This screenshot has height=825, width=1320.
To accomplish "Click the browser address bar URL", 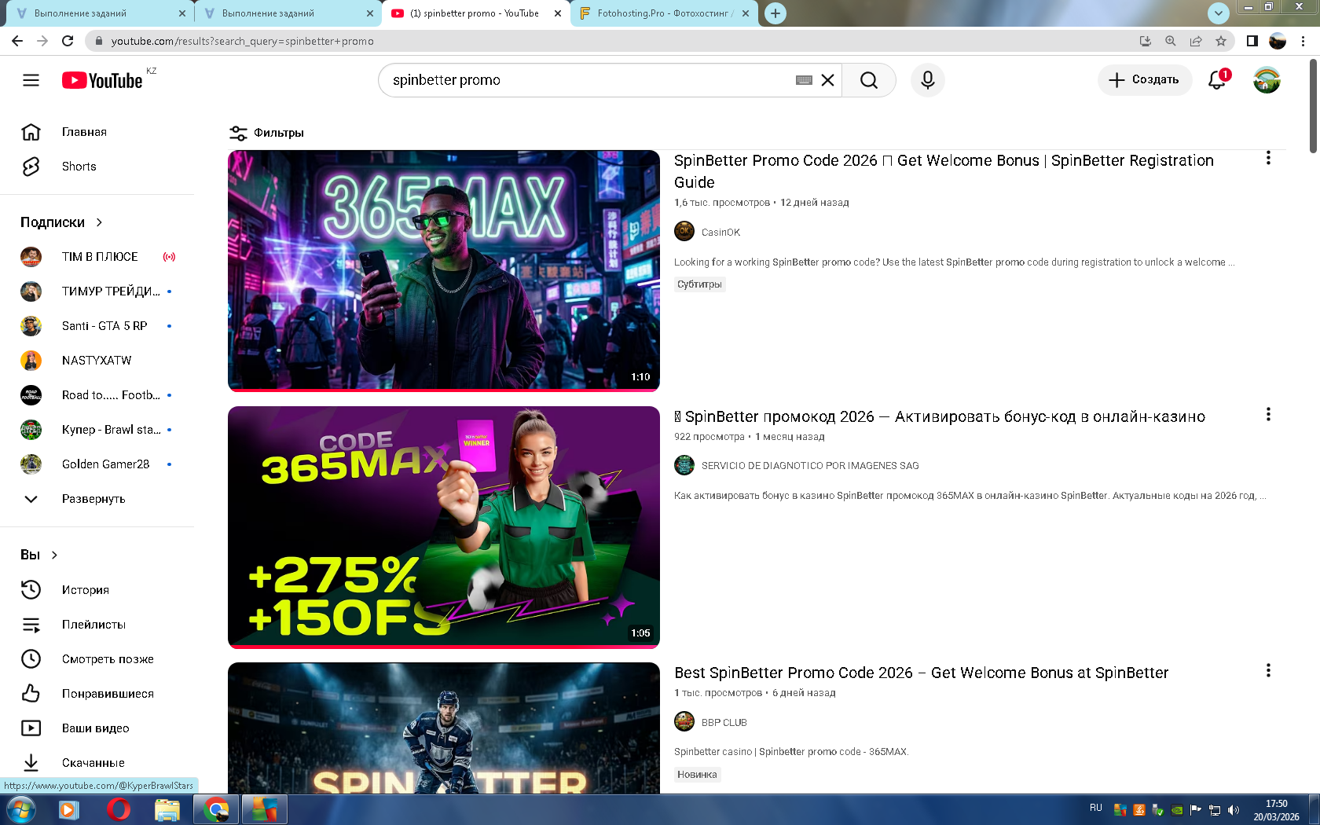I will (x=242, y=41).
